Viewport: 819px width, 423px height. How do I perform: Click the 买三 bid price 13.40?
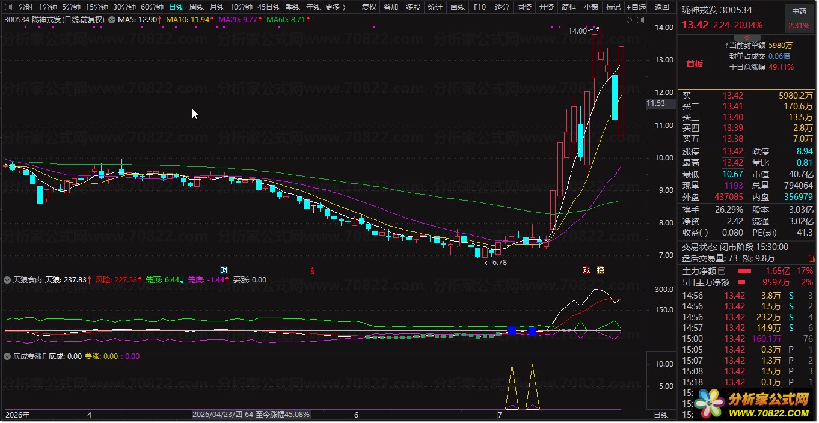point(732,117)
